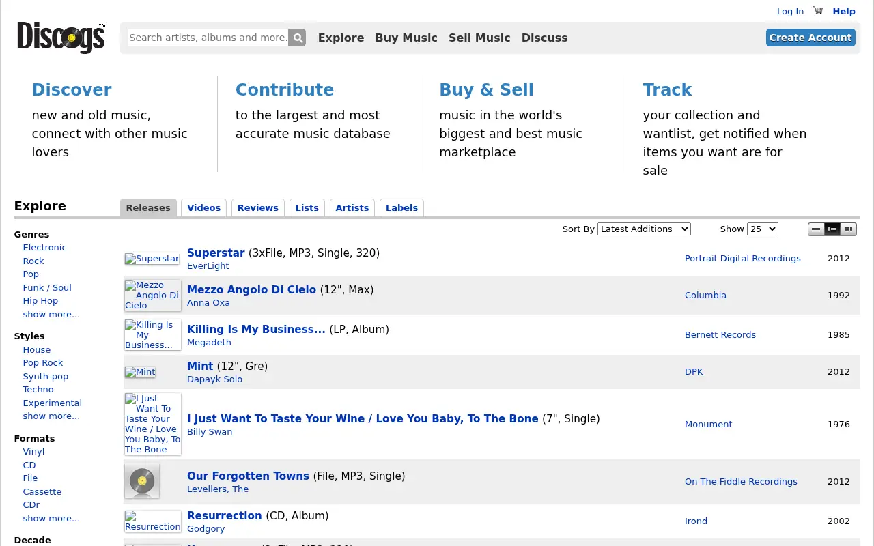Screen dimensions: 874x546
Task: Select the Releases tab
Action: tap(148, 208)
